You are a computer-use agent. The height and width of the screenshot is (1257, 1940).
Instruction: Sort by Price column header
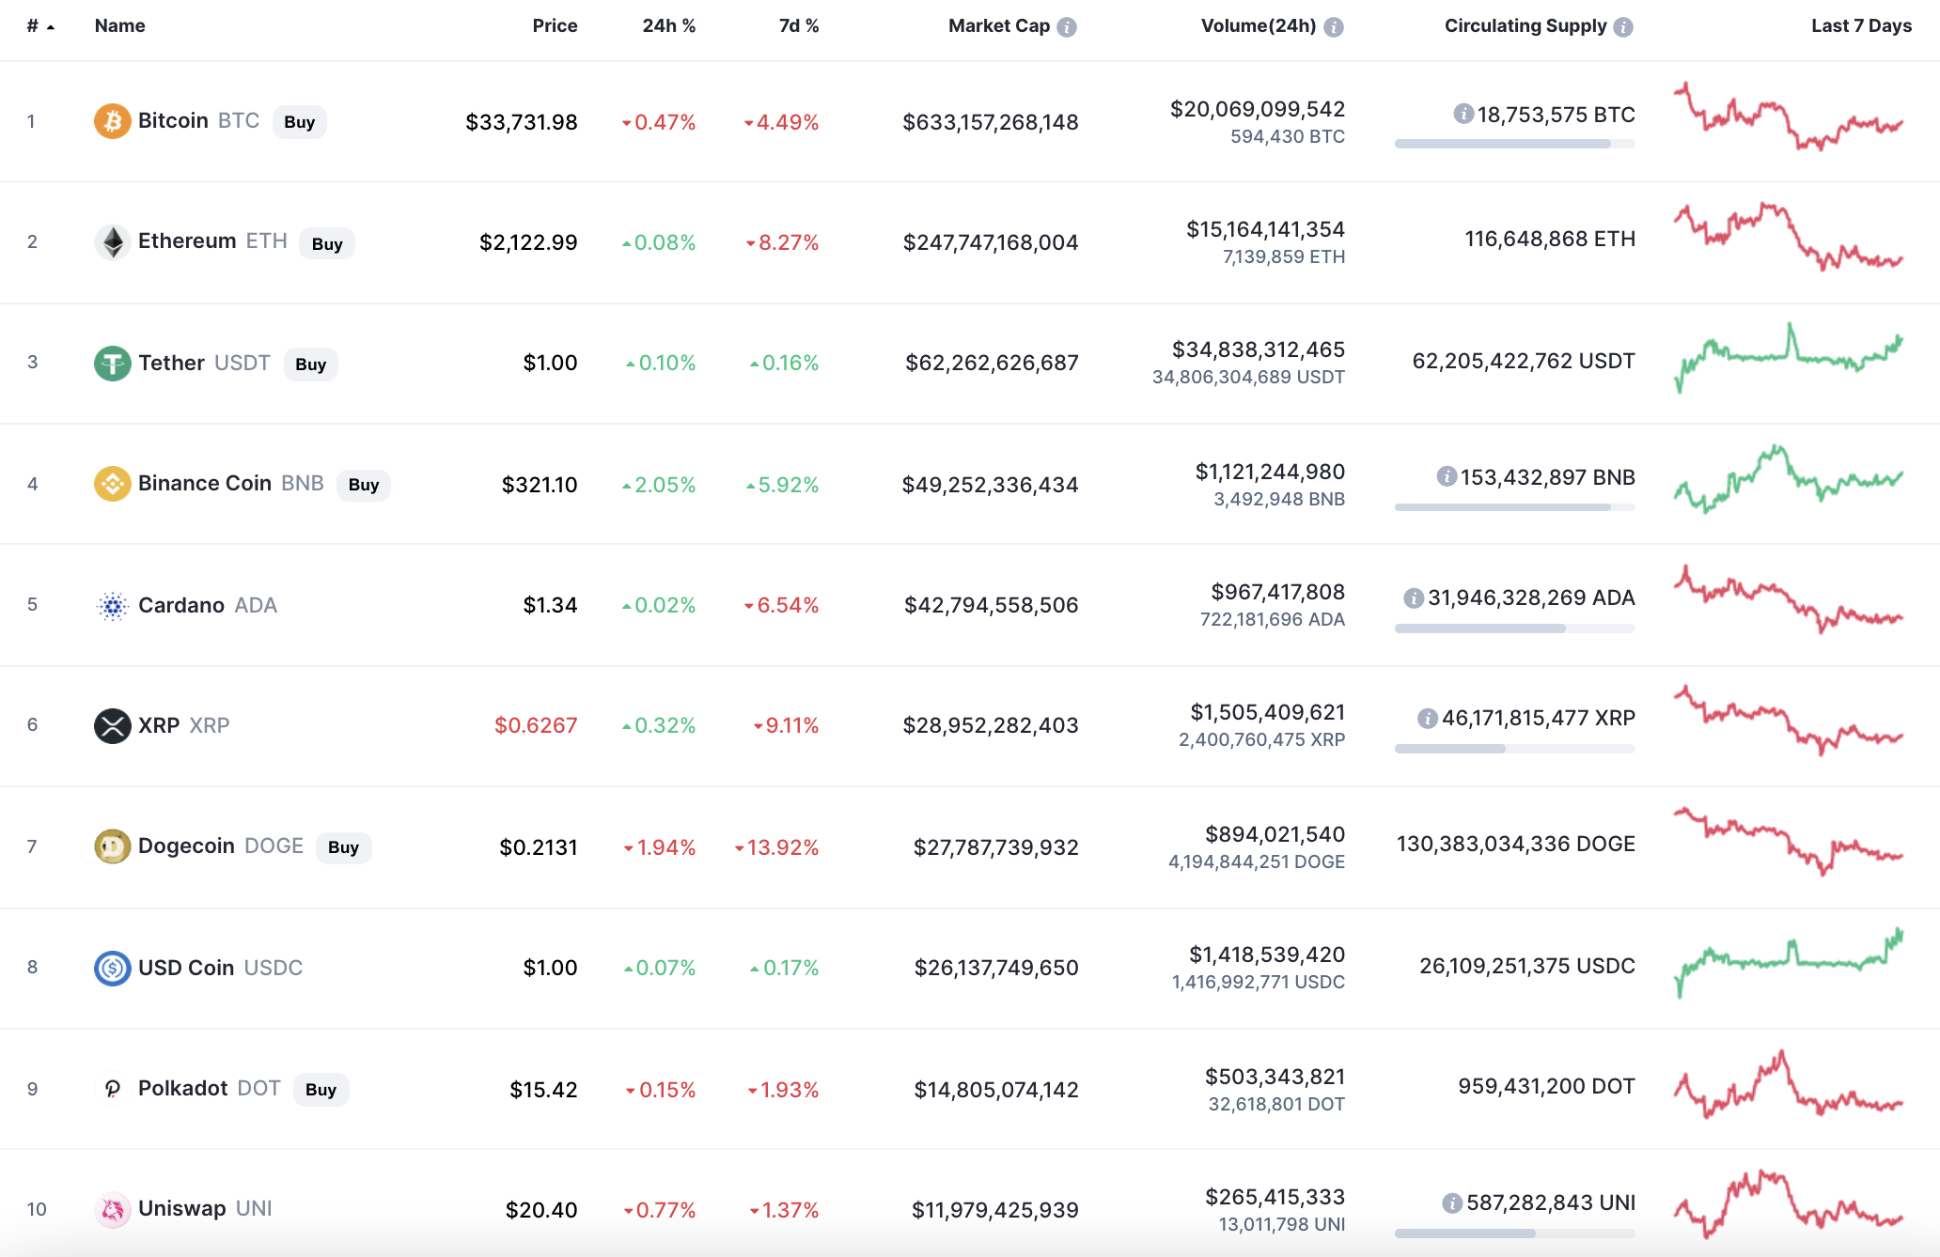click(x=555, y=26)
